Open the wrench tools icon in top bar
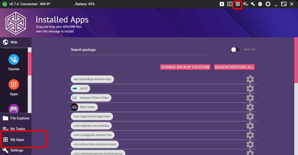This screenshot has width=298, height=155. [x=253, y=4]
